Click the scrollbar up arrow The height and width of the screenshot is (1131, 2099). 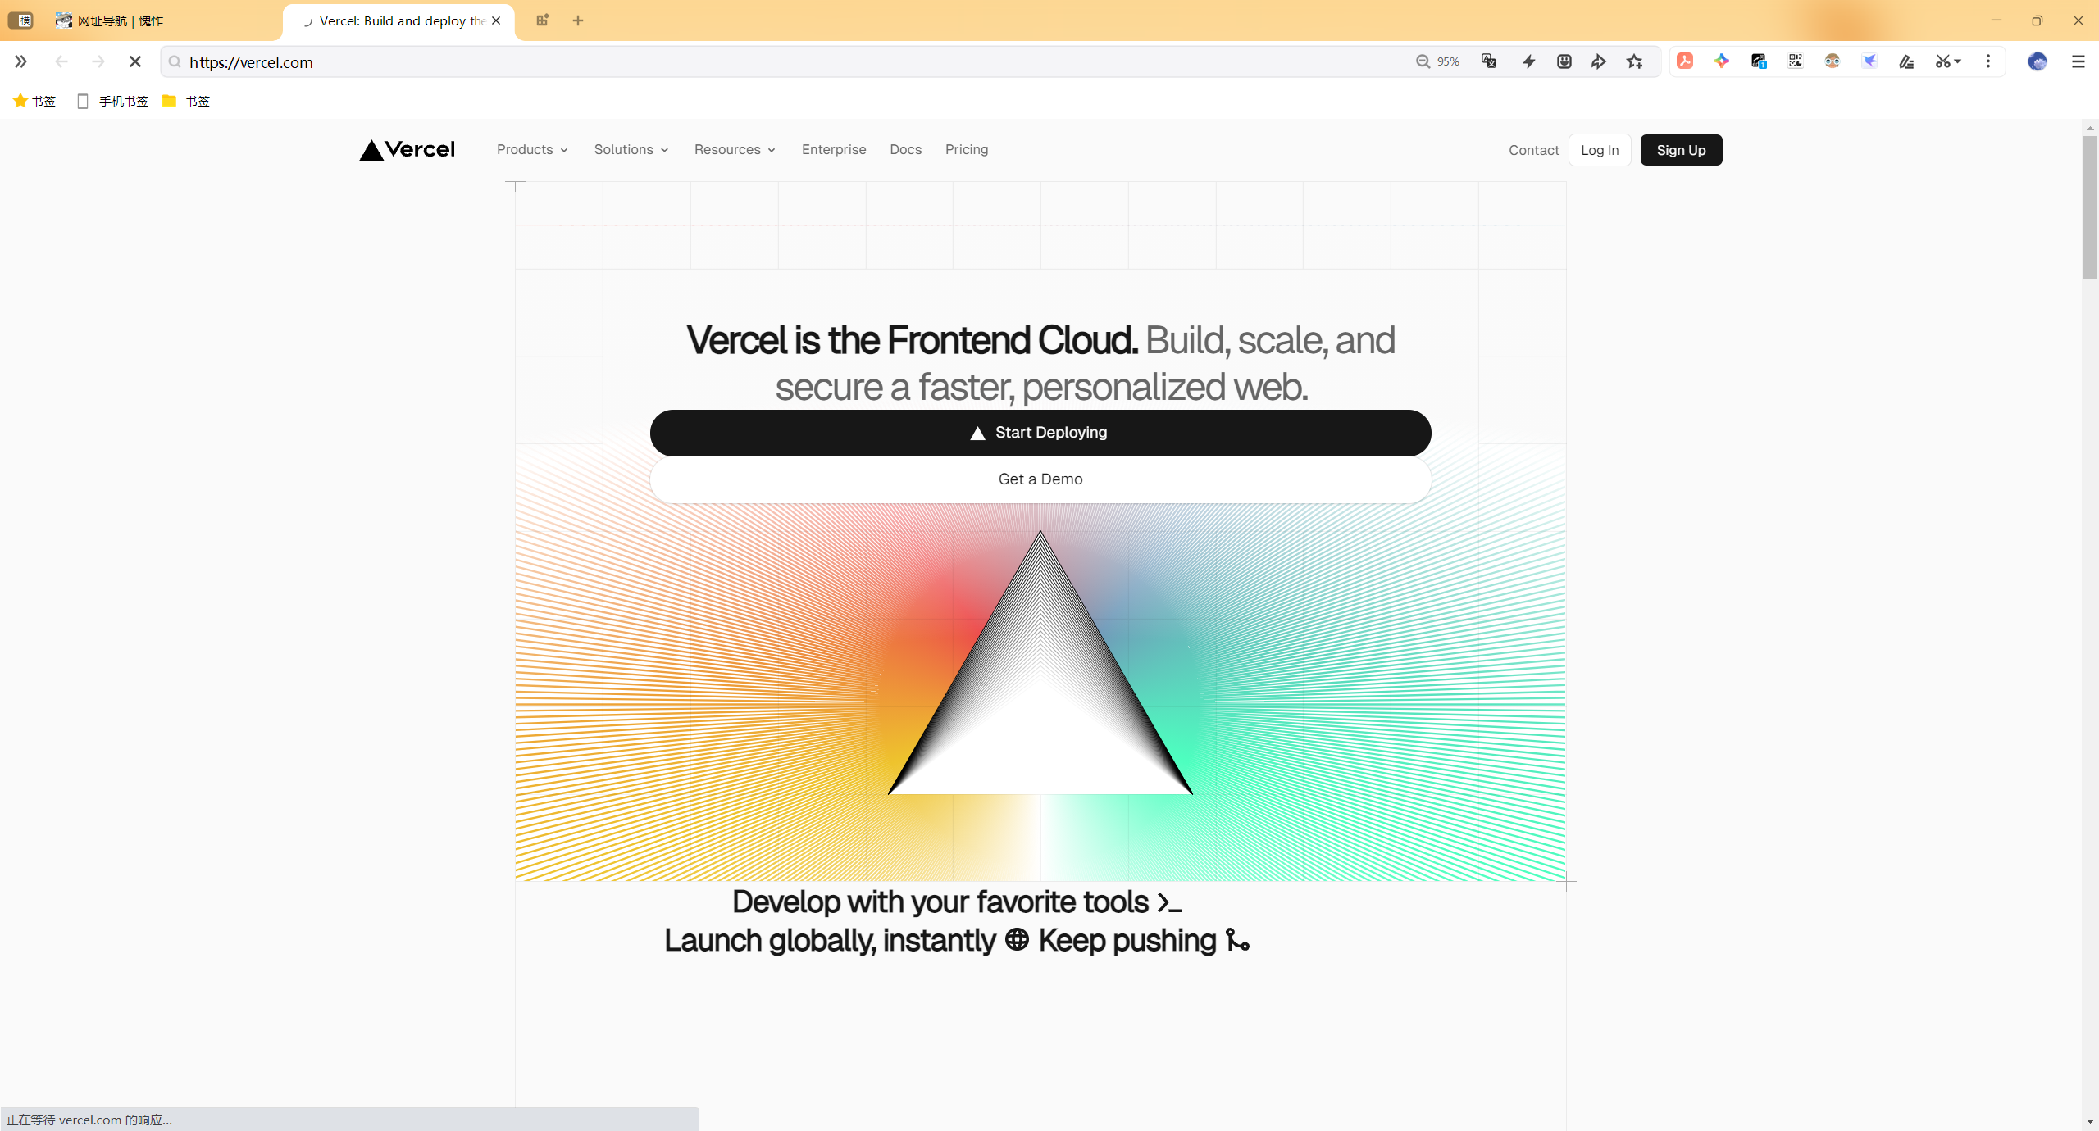[2090, 128]
